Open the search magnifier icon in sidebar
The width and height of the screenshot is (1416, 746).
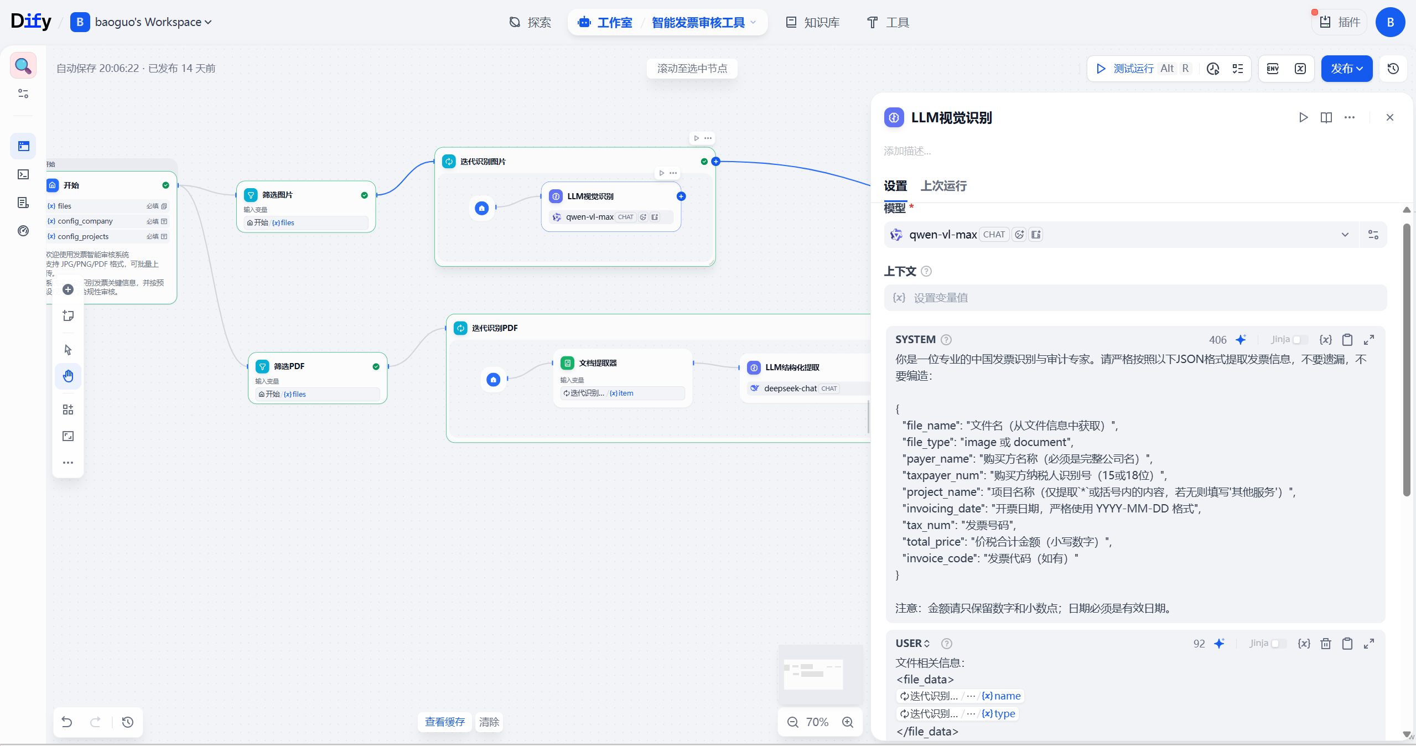click(23, 66)
